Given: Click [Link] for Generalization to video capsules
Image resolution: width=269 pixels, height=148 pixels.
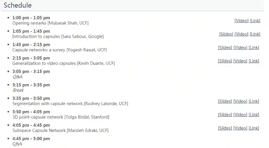Looking at the screenshot, I should coord(254,61).
